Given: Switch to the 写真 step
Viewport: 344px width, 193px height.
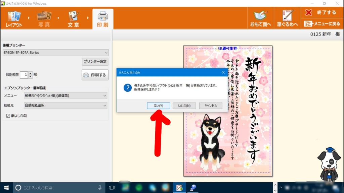Looking at the screenshot, I should tap(44, 19).
